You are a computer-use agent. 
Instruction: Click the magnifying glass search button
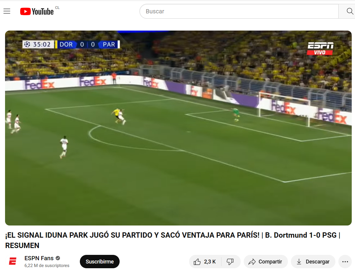[x=349, y=11]
